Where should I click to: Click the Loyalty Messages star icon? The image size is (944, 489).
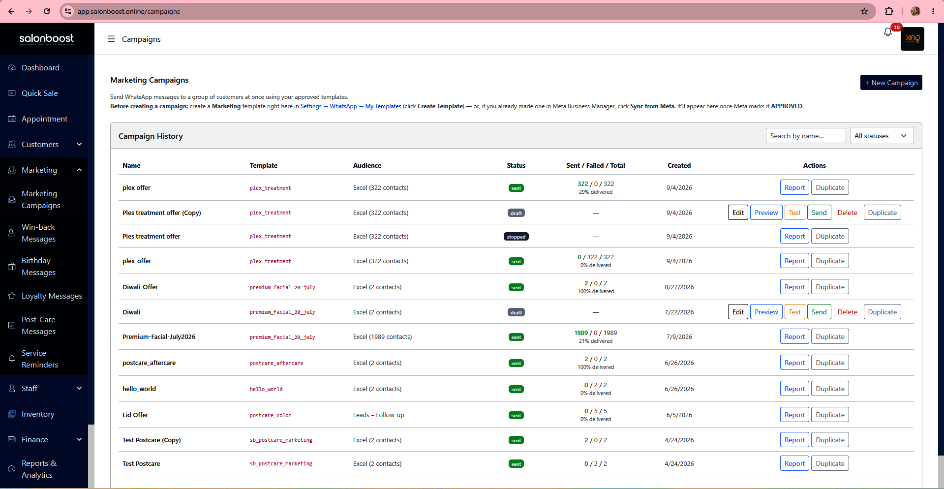(x=12, y=296)
